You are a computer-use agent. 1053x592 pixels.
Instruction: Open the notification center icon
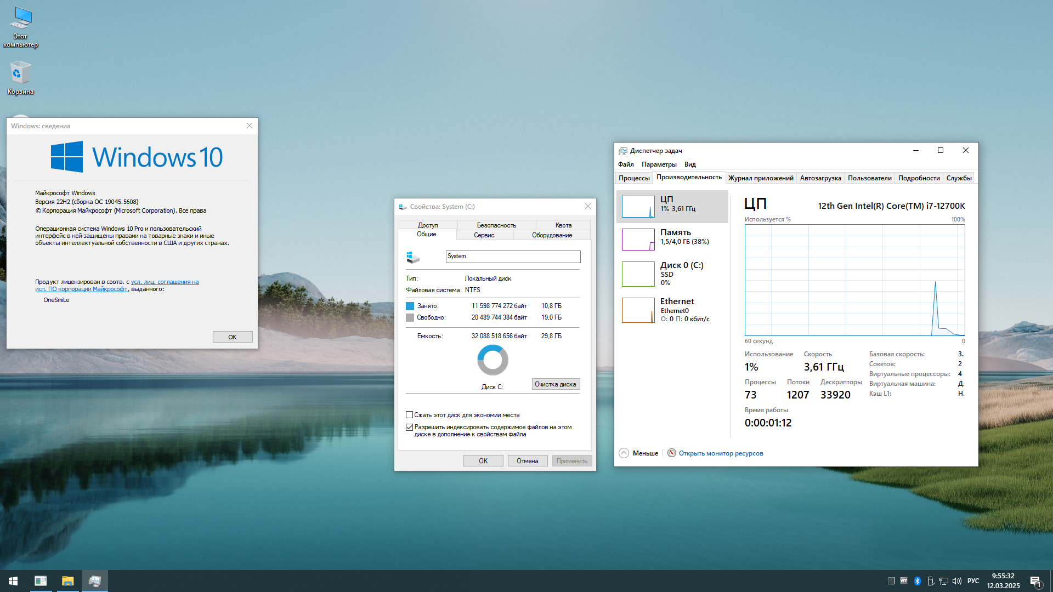pyautogui.click(x=1035, y=581)
